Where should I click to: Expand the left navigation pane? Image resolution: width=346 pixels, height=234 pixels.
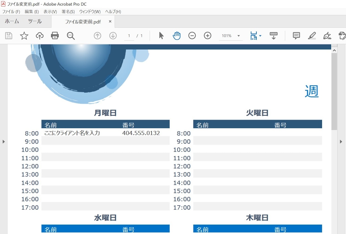[x=4, y=141]
